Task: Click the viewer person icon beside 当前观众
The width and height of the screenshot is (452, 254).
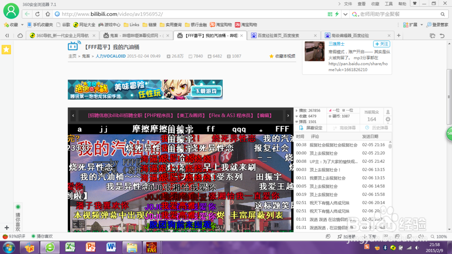Action: (x=388, y=112)
